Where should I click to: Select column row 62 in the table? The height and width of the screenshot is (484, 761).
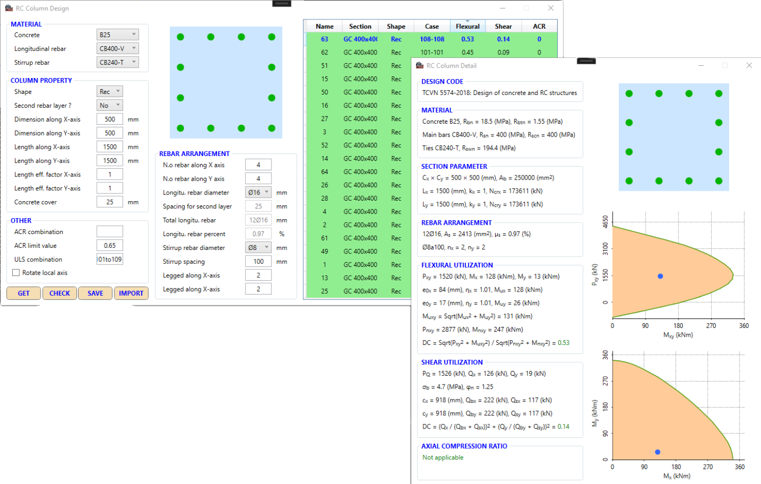432,52
